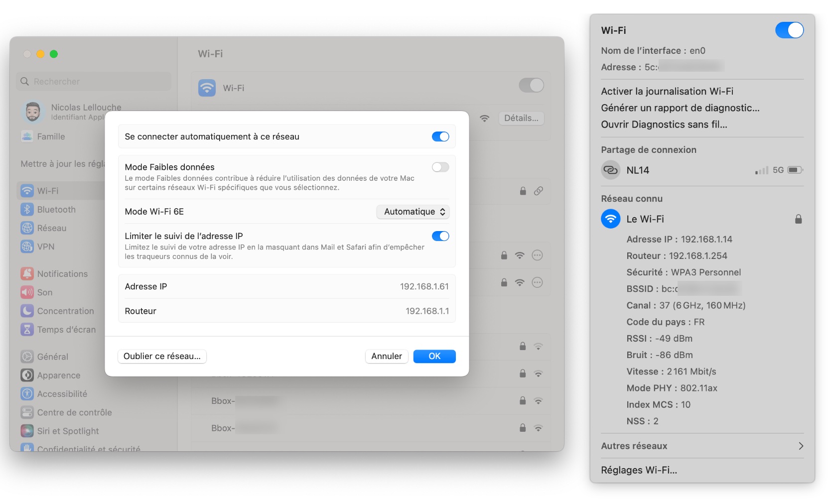Open Réseau in settings sidebar
The image size is (828, 499).
(51, 228)
